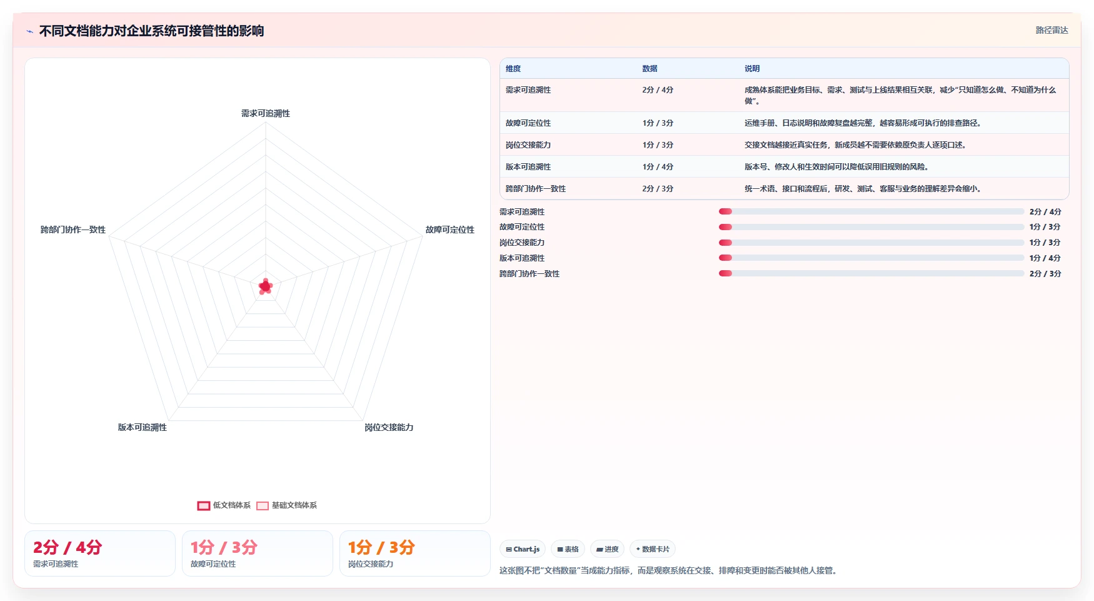
Task: Click the 需求可追溯性 label in the progress list
Action: [522, 212]
